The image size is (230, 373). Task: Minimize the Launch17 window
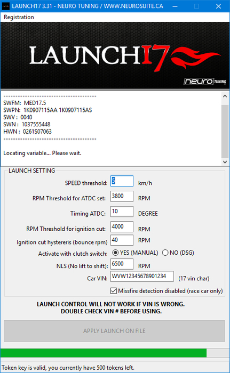click(175, 6)
